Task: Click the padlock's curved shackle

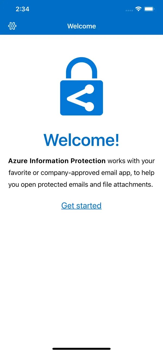Action: [81, 63]
